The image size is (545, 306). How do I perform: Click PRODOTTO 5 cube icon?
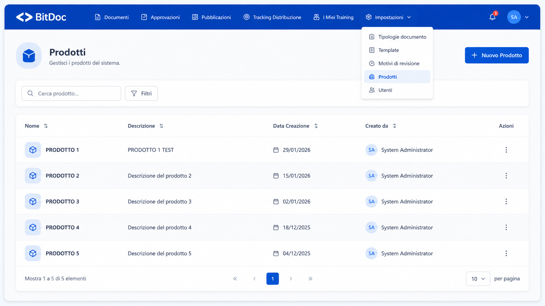coord(33,253)
